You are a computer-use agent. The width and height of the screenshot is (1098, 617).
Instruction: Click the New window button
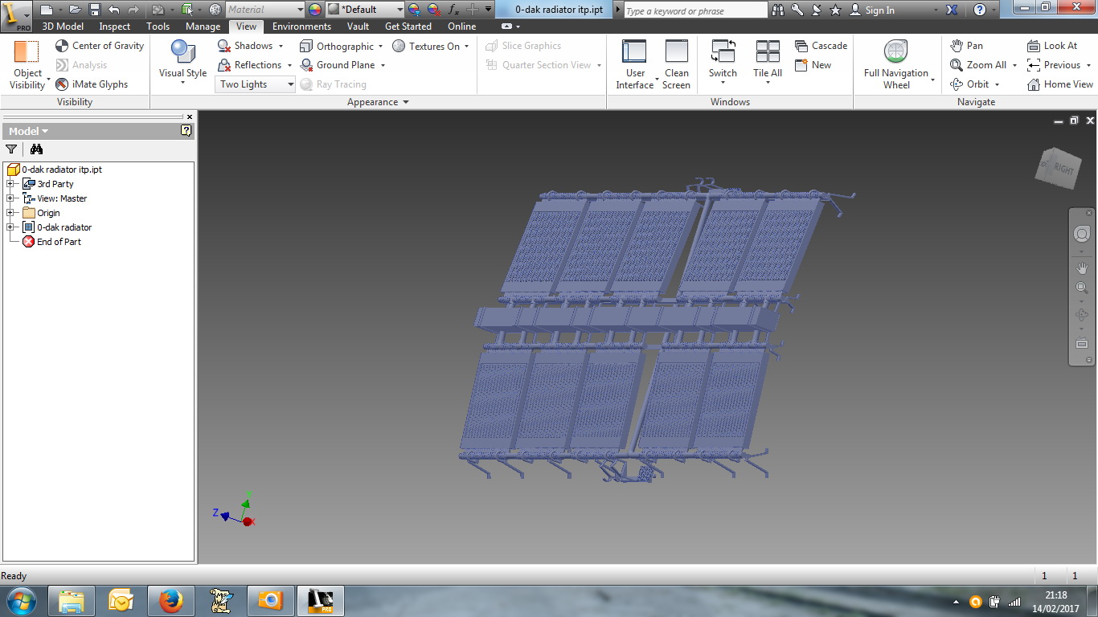point(813,65)
